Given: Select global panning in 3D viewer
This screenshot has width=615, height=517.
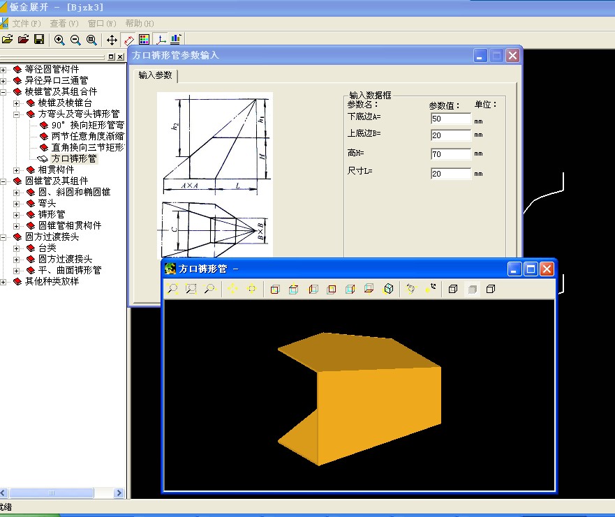Looking at the screenshot, I should coord(251,289).
